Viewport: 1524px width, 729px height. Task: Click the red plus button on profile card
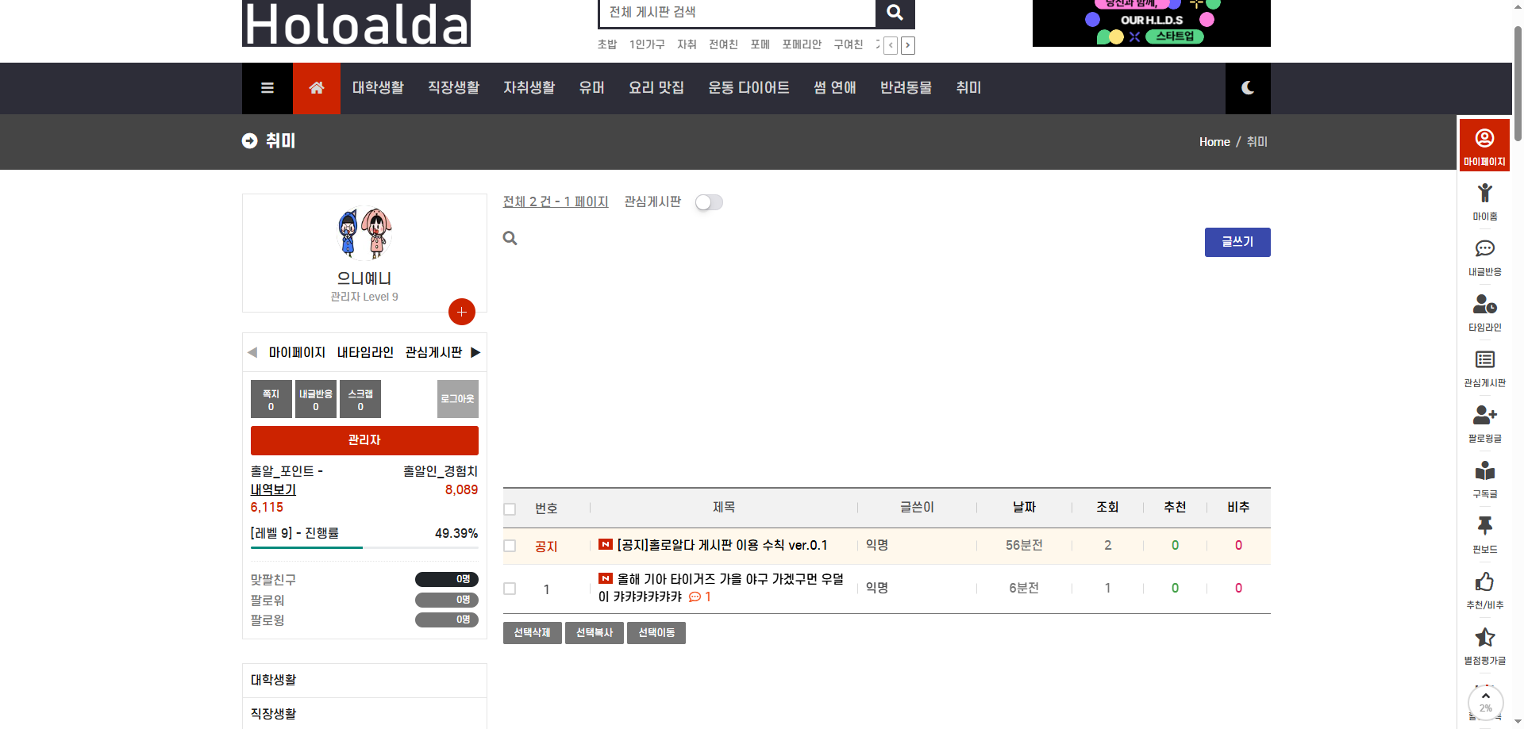click(x=462, y=312)
